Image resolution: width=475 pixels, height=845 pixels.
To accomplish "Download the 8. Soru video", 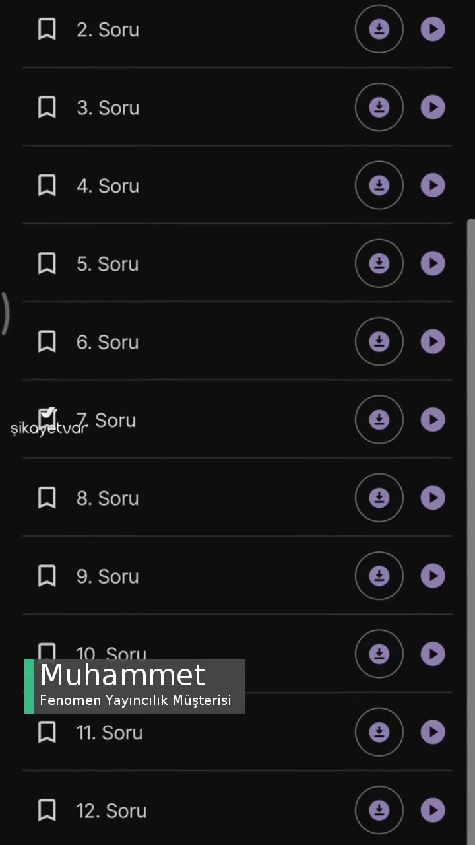I will point(379,498).
